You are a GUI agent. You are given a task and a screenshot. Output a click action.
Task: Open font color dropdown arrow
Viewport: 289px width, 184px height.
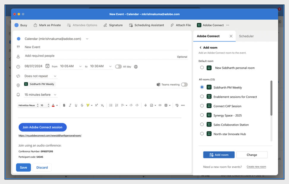click(57, 105)
